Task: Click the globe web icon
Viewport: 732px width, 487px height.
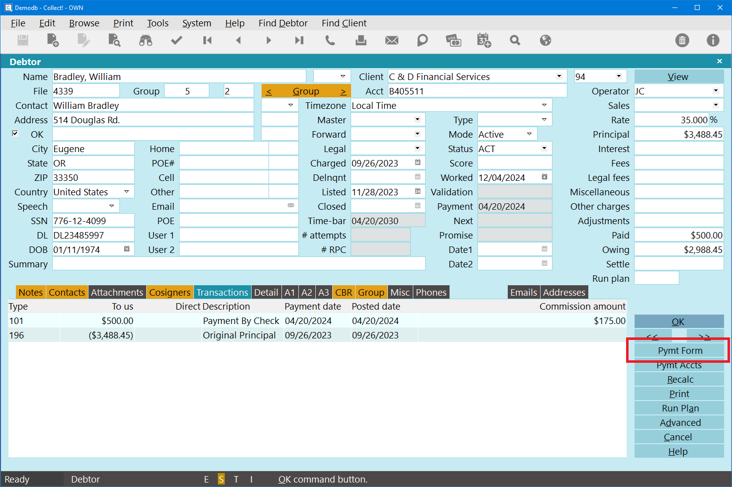Action: (x=546, y=40)
